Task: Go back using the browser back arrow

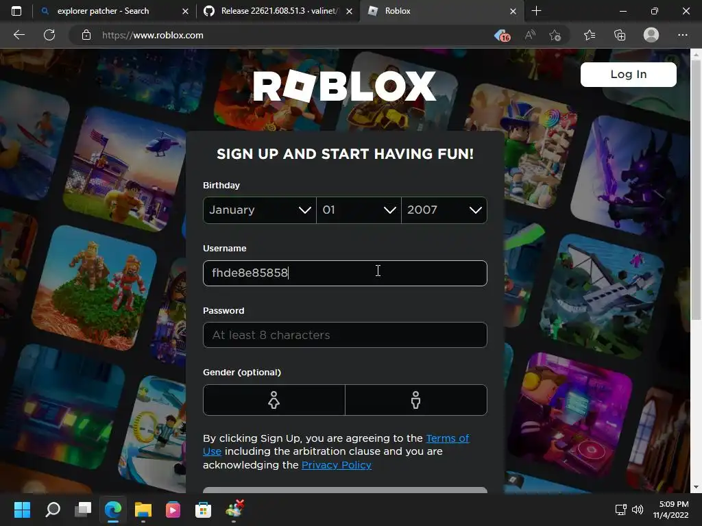Action: point(19,35)
